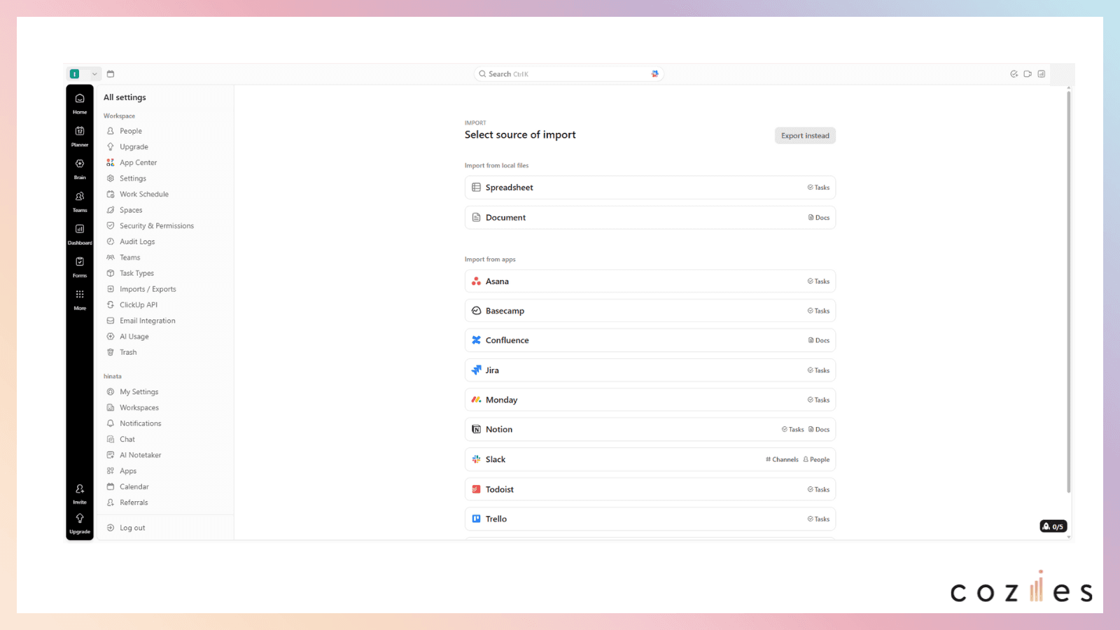Click the onboarding progress 0/5 badge
Screen dimensions: 1120x630
click(1053, 526)
